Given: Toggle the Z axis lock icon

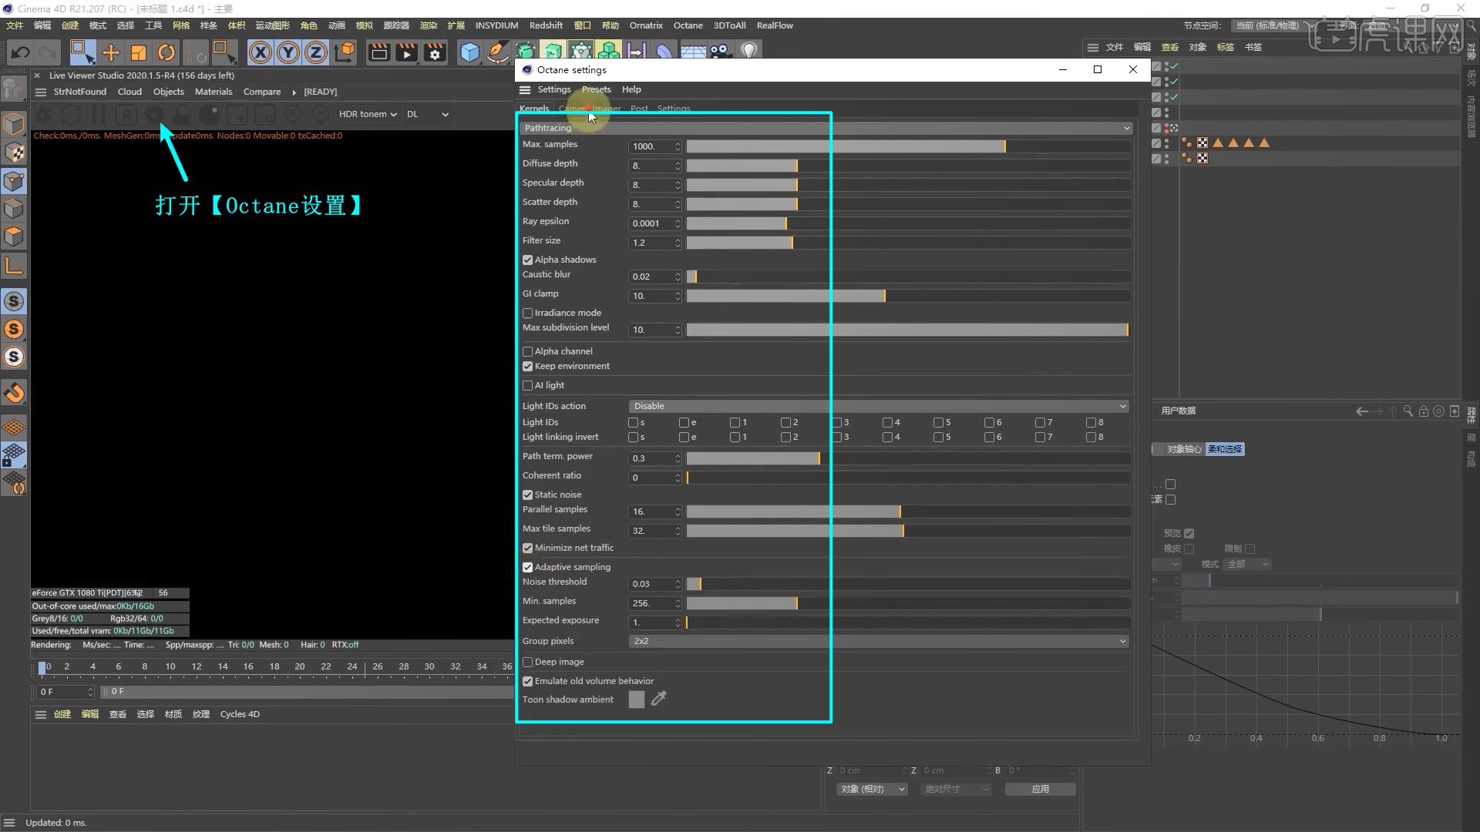Looking at the screenshot, I should 316,52.
